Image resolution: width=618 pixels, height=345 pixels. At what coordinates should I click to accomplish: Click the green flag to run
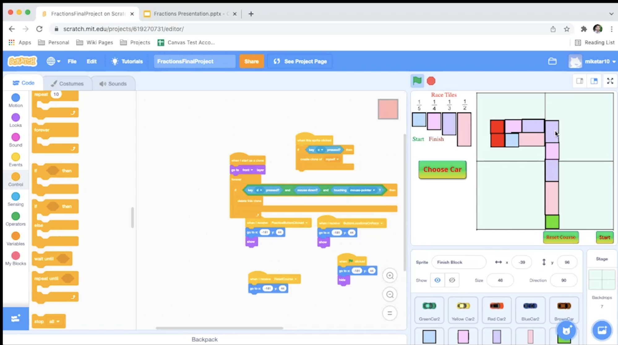tap(417, 81)
